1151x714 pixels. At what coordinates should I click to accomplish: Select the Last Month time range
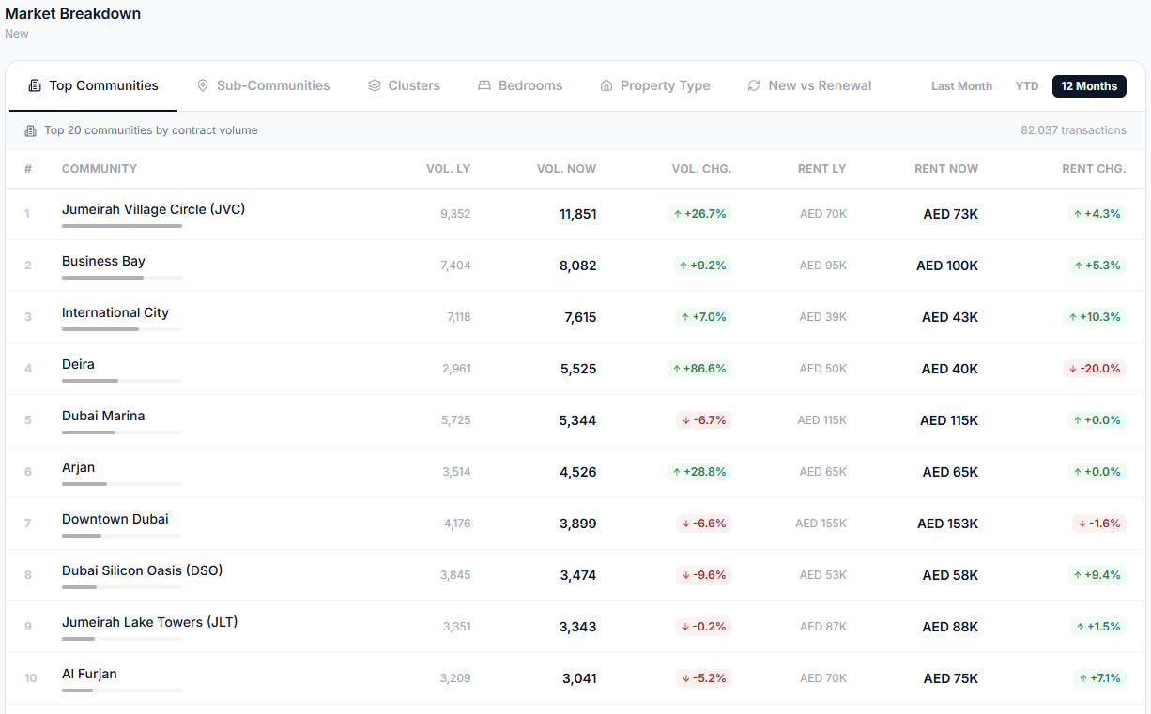(961, 86)
